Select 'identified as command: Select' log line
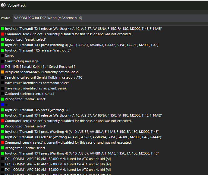This screenshot has height=175, width=208. pyautogui.click(x=36, y=83)
